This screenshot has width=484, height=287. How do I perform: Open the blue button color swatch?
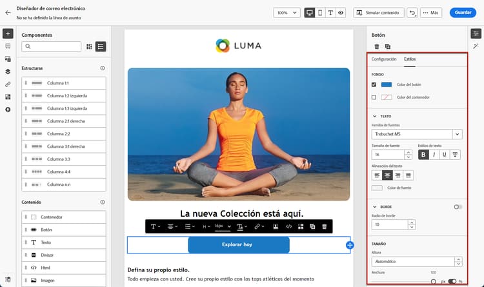386,84
